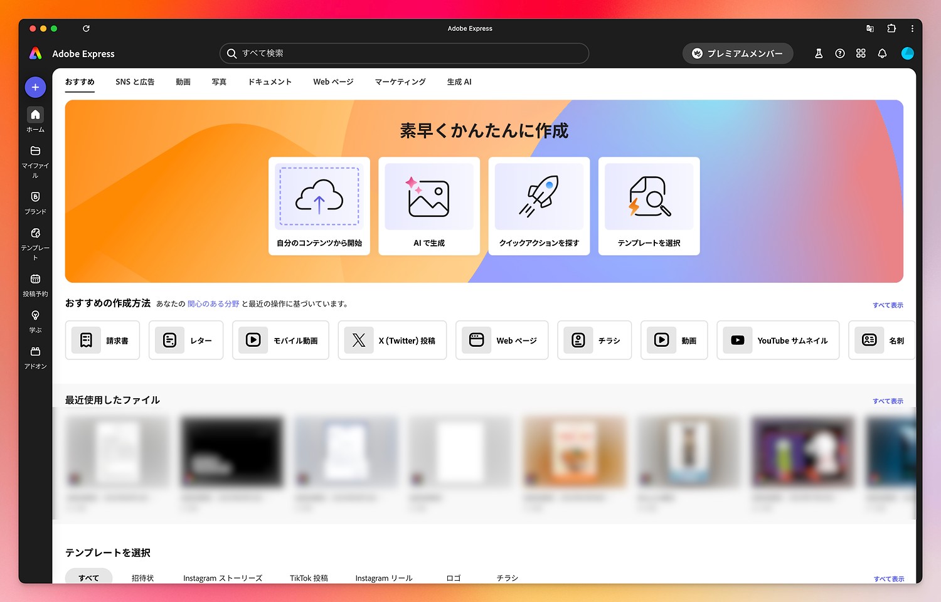The image size is (941, 602).
Task: Switch to the SNS と広告 tab
Action: (135, 82)
